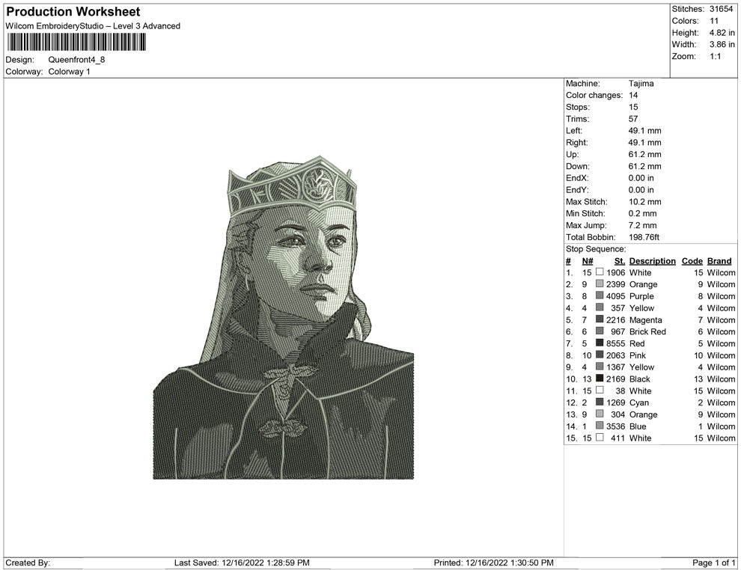This screenshot has width=741, height=570.
Task: Click the Magenta description text
Action: pyautogui.click(x=645, y=320)
